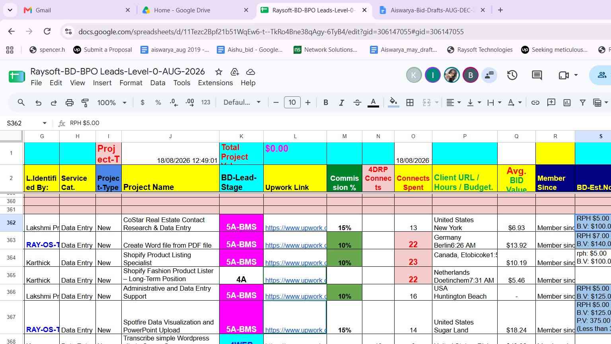Toggle bold formatting
The height and width of the screenshot is (344, 611).
click(x=326, y=103)
